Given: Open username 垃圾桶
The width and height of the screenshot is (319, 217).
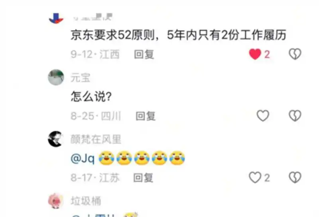Looking at the screenshot, I should [86, 201].
